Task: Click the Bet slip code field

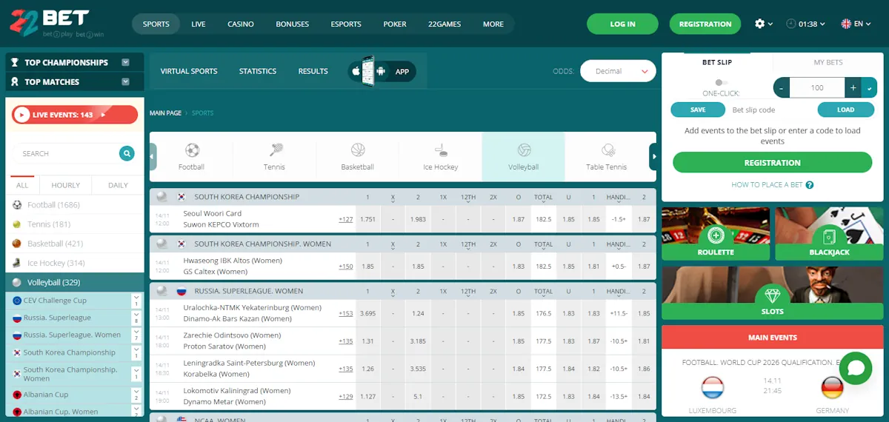Action: coord(770,110)
